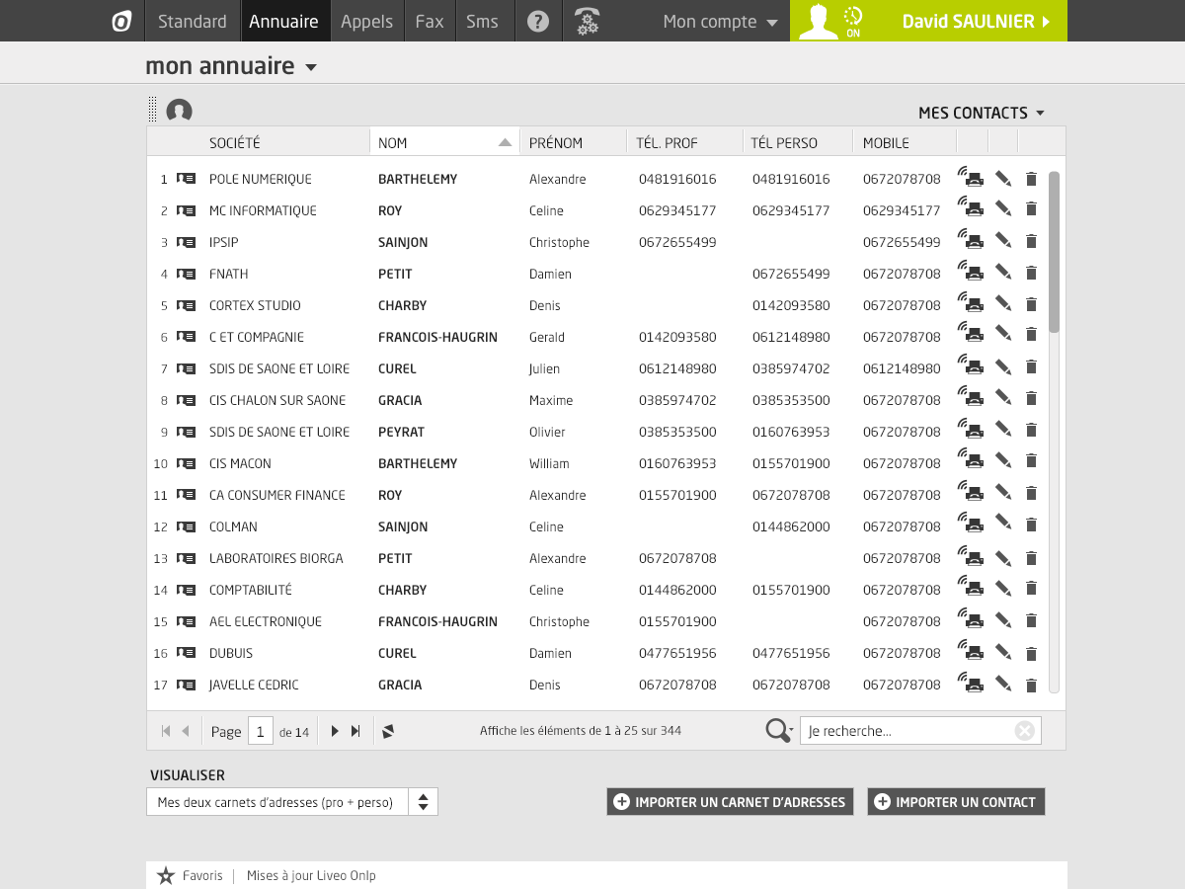Open the MES CONTACTS dropdown
This screenshot has width=1185, height=889.
click(981, 113)
